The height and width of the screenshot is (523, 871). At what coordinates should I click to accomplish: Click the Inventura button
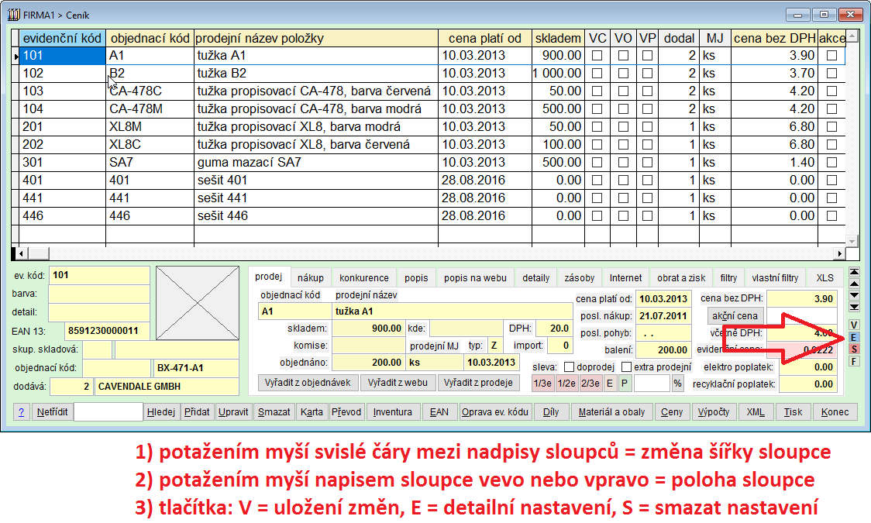392,412
